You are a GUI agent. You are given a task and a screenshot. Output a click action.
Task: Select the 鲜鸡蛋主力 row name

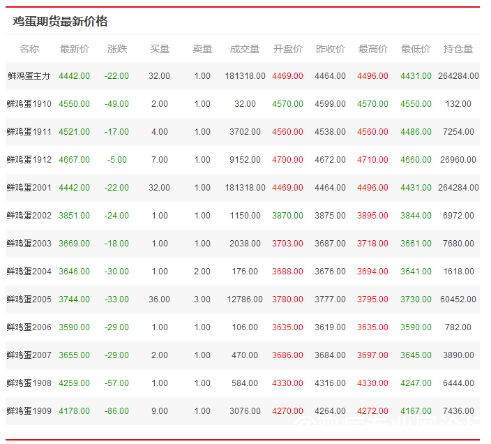tap(29, 76)
